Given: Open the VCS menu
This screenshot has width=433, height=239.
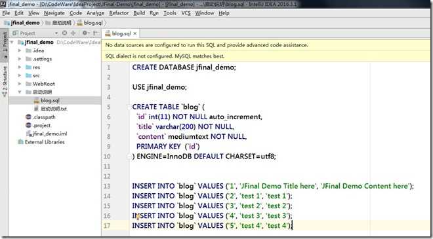Looking at the screenshot, I should pyautogui.click(x=186, y=13).
